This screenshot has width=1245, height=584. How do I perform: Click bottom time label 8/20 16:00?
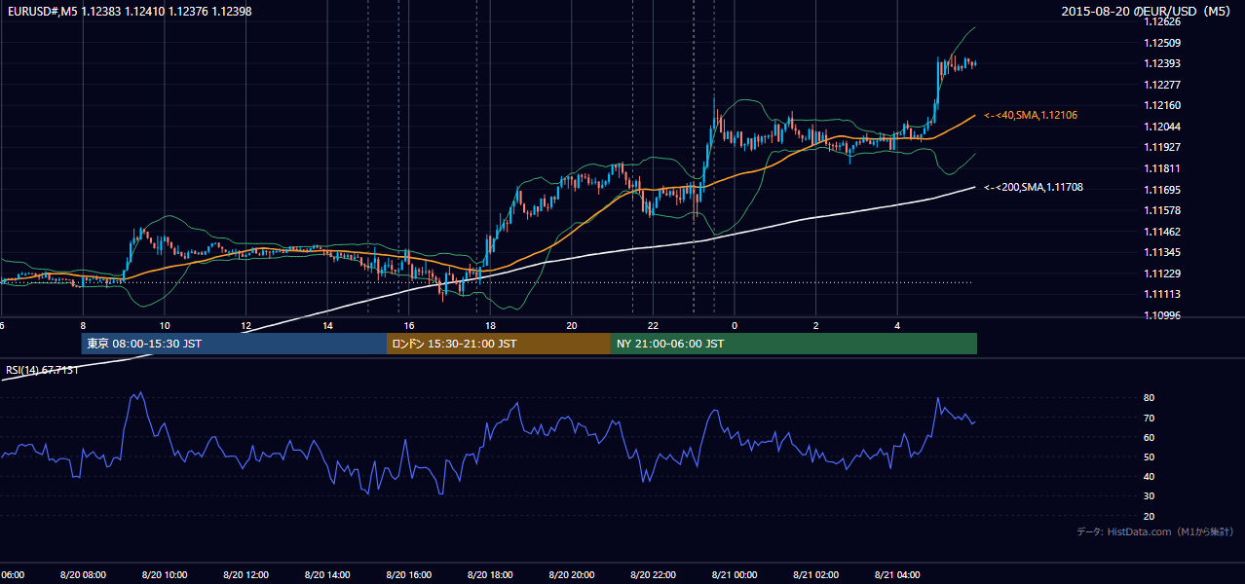click(x=408, y=575)
